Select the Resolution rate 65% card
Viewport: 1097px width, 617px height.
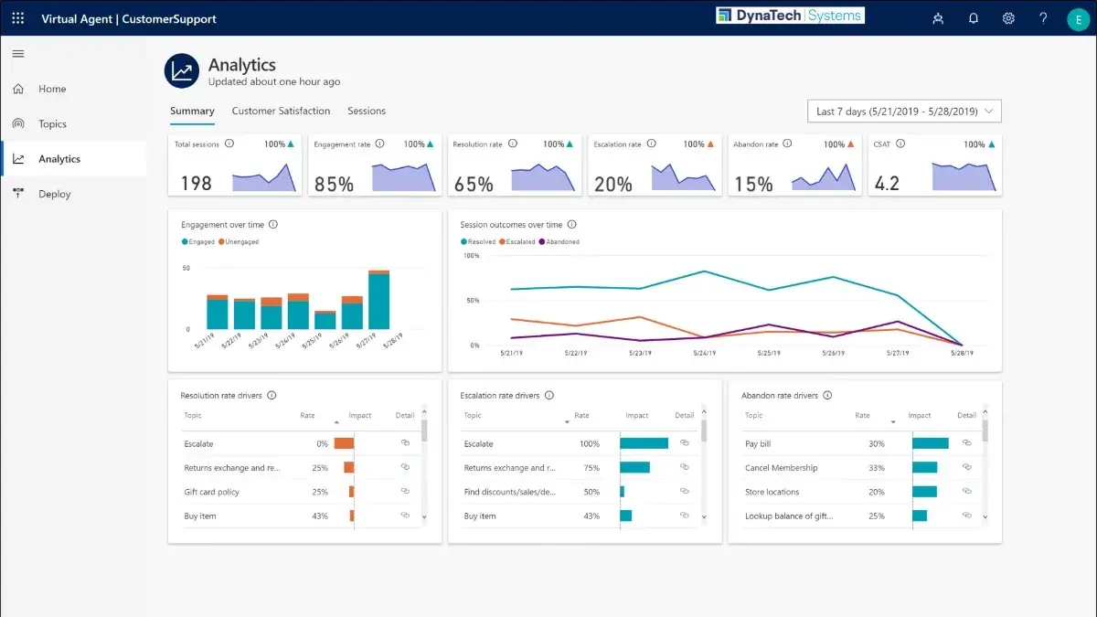[x=515, y=165]
